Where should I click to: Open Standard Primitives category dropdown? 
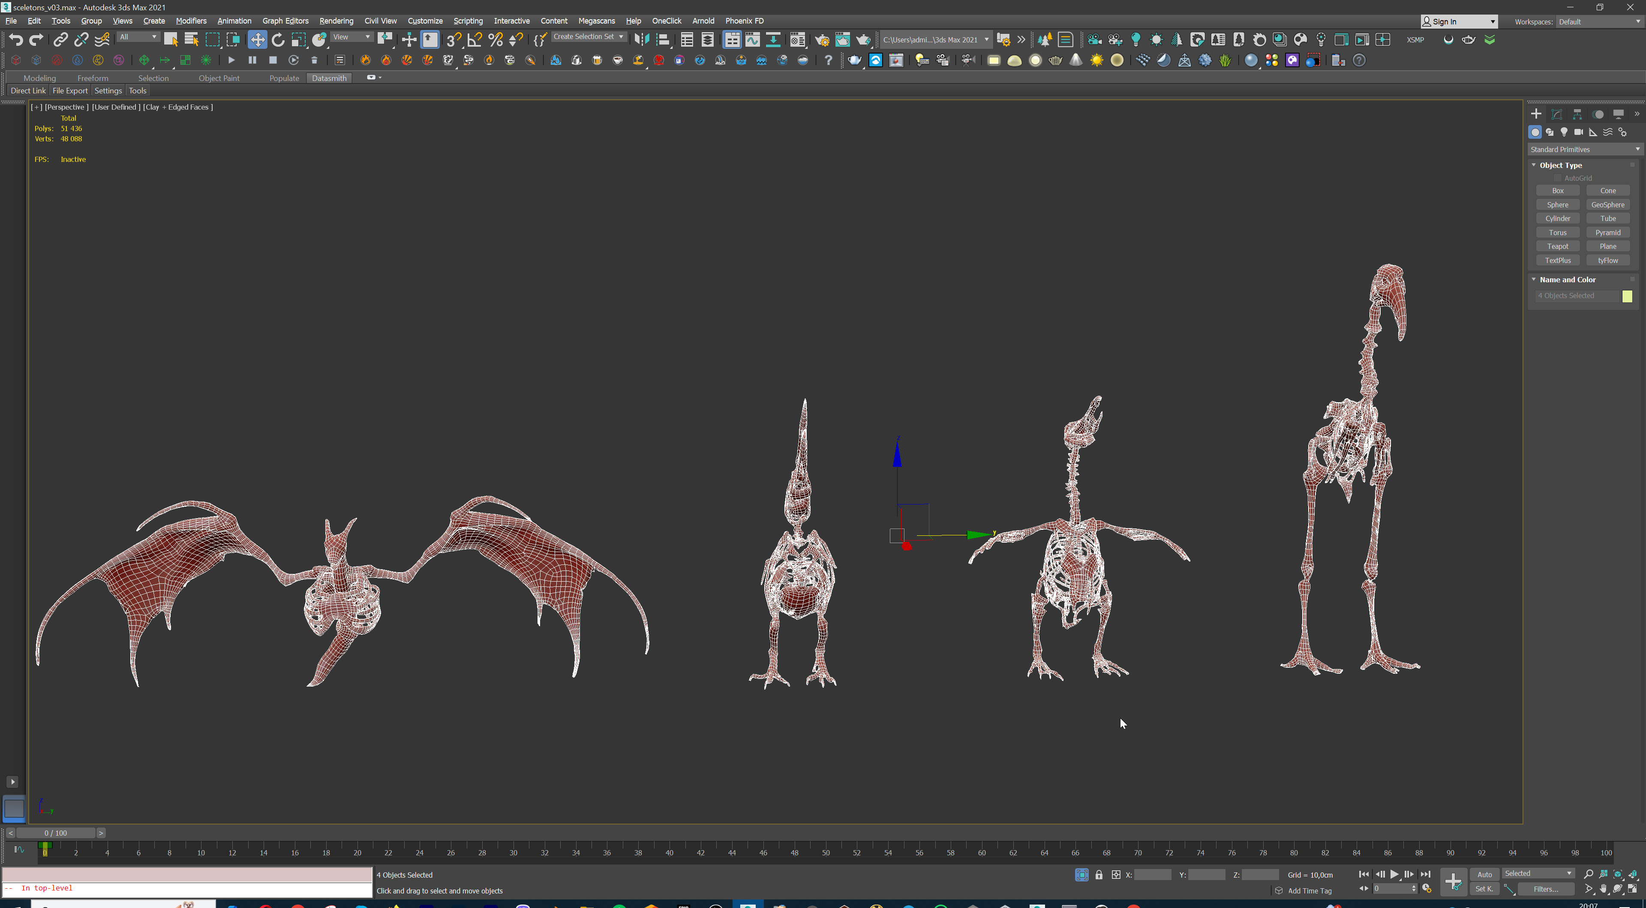click(x=1585, y=149)
